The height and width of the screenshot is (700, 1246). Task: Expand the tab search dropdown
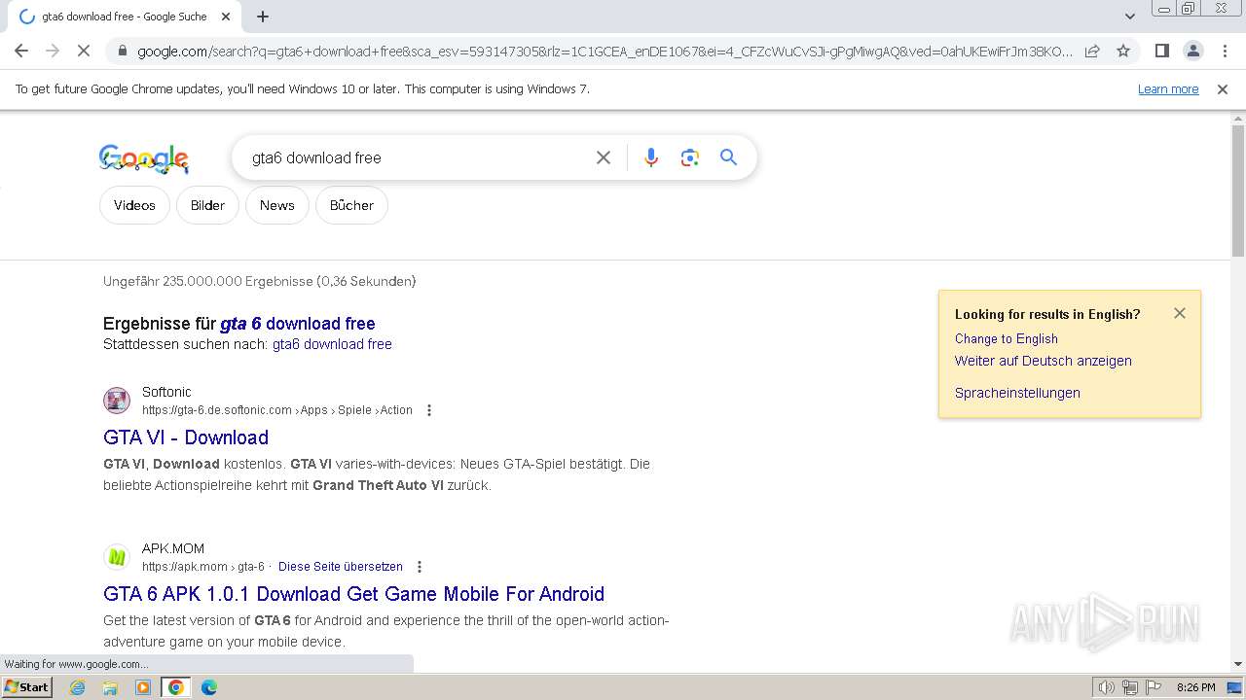point(1129,16)
